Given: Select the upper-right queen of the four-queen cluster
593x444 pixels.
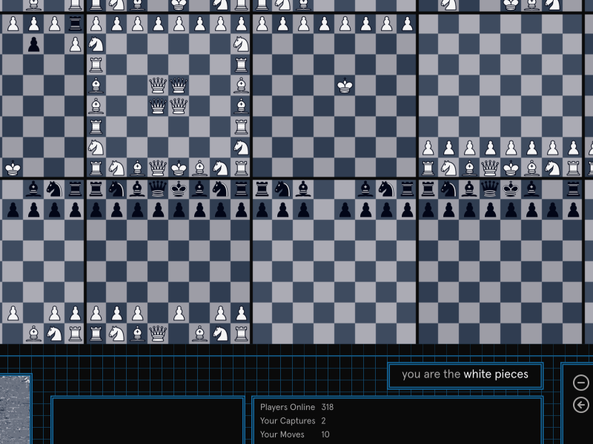Looking at the screenshot, I should pyautogui.click(x=179, y=86).
